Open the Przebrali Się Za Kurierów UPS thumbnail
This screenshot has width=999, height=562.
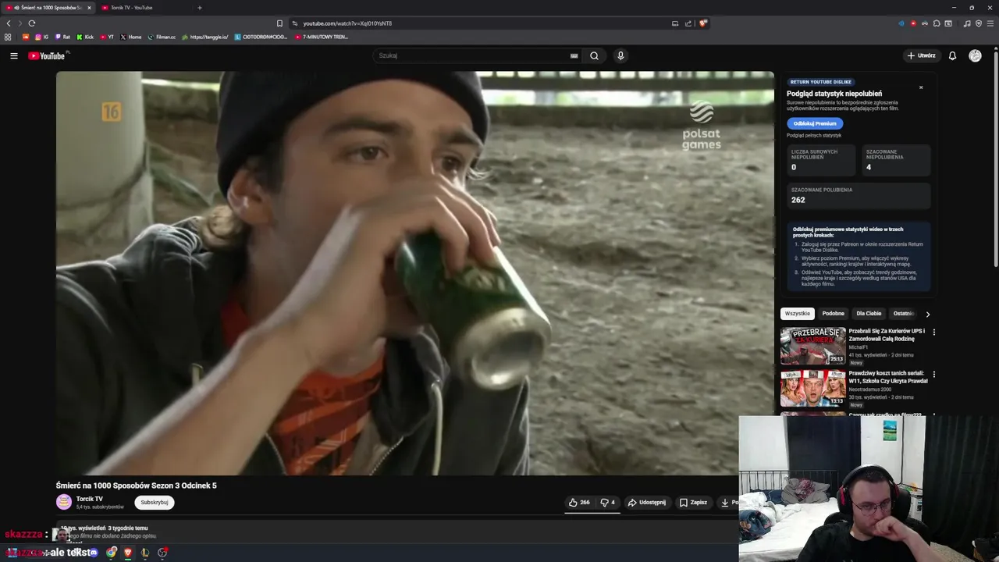click(812, 346)
